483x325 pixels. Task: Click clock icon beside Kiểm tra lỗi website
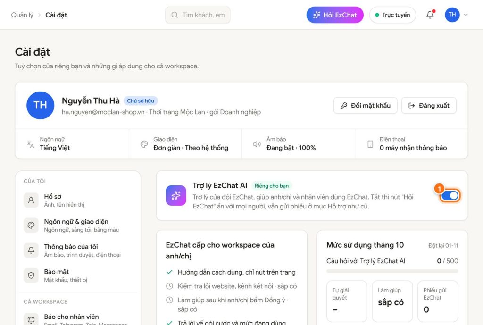tap(169, 286)
